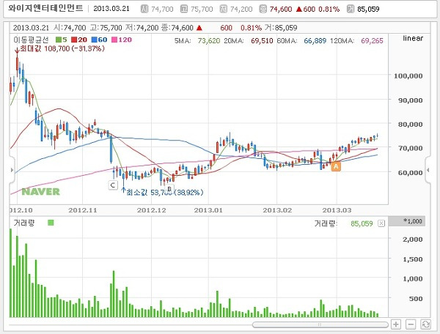Click the high price icon in header
The height and width of the screenshot is (334, 440).
(x=184, y=9)
